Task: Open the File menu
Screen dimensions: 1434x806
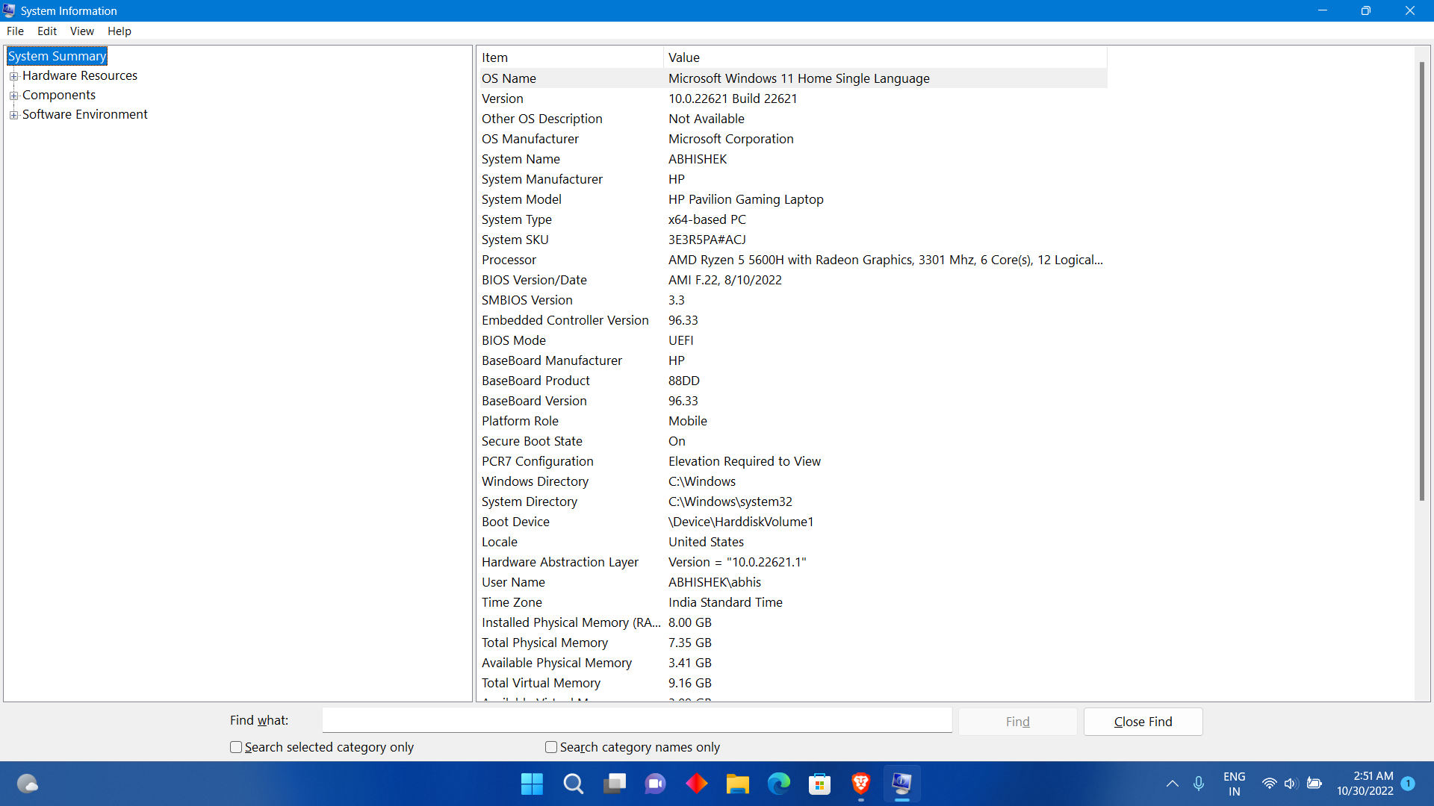Action: (x=15, y=31)
